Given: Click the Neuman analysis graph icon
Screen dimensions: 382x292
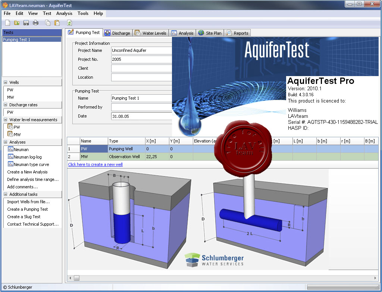Looking at the screenshot, I should 10,149.
